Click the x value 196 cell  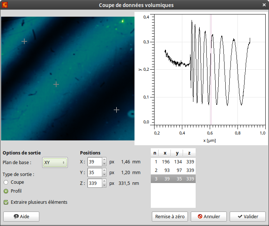[166, 162]
